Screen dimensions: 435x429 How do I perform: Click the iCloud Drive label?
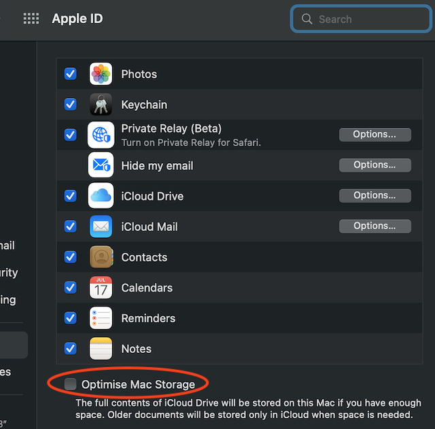pos(152,196)
